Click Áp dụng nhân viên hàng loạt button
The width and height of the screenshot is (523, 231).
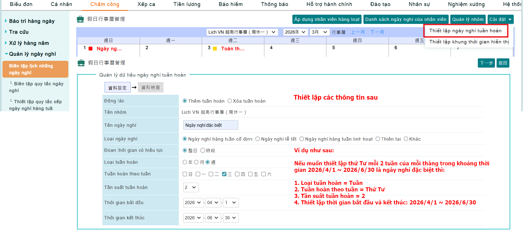point(327,19)
